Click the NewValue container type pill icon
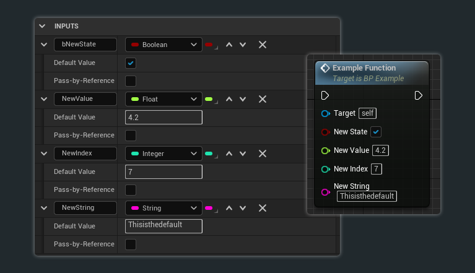Image resolution: width=475 pixels, height=273 pixels. pos(209,99)
